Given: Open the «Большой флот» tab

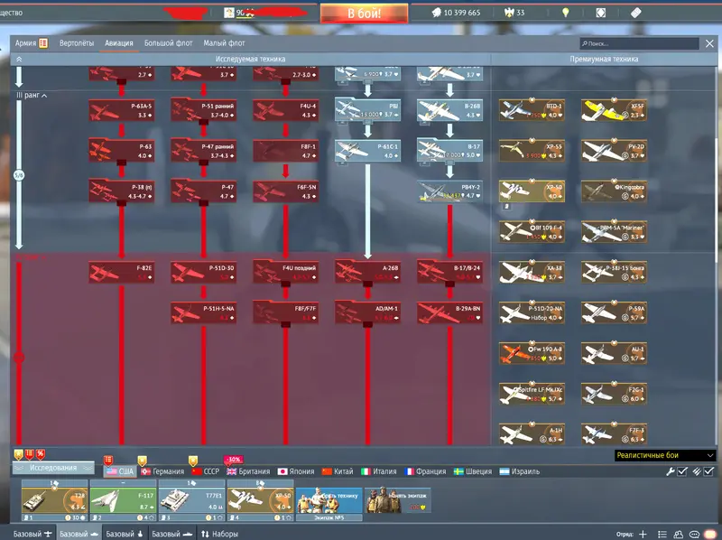Looking at the screenshot, I should click(169, 43).
